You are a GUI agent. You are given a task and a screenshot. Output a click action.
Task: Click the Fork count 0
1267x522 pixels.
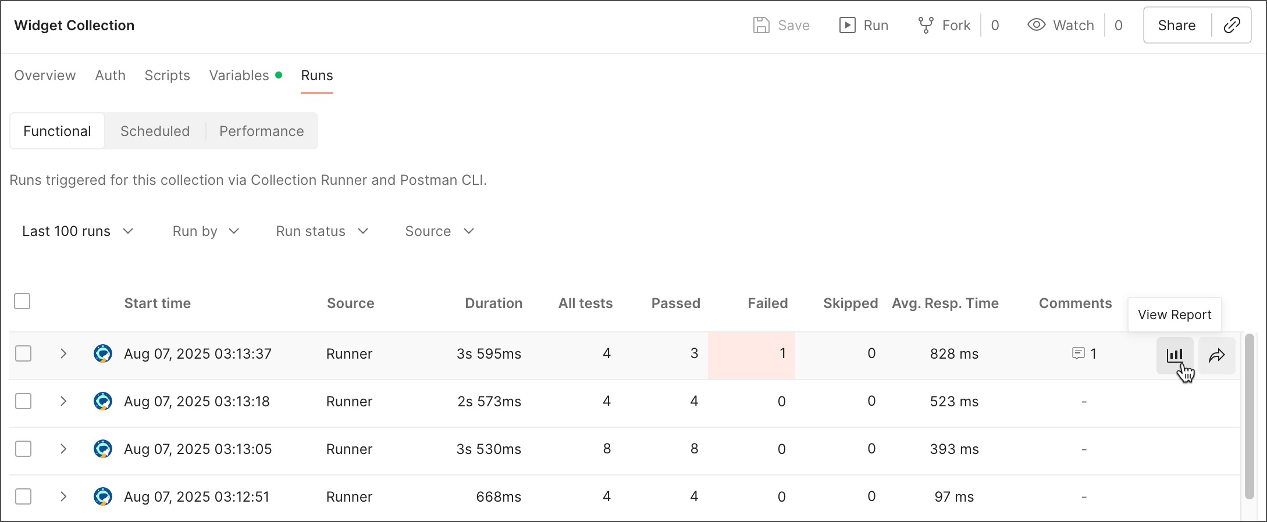(995, 25)
